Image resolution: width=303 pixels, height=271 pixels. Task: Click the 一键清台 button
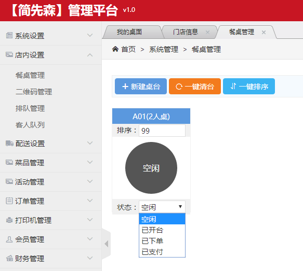tap(195, 87)
